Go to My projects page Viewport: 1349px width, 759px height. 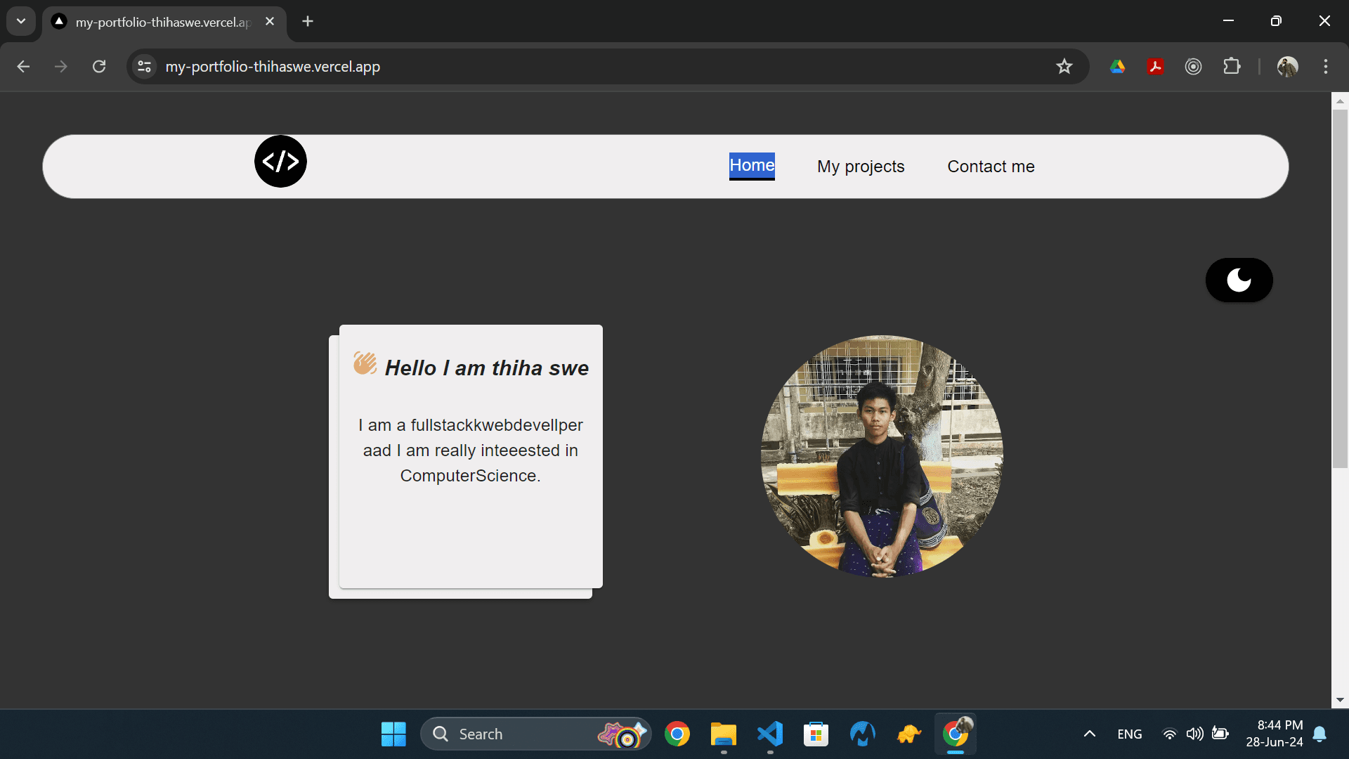pyautogui.click(x=860, y=167)
